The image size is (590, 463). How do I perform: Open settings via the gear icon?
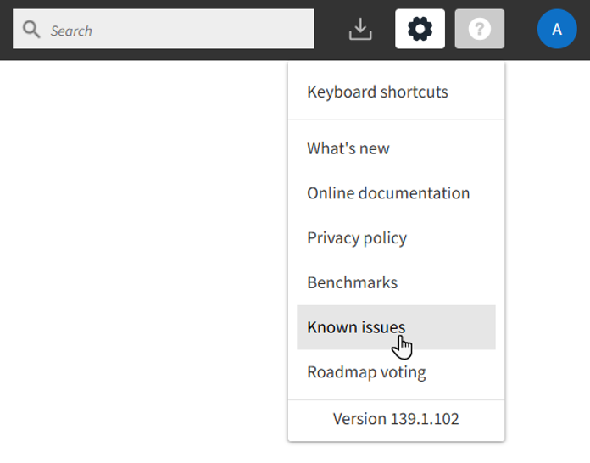[420, 30]
